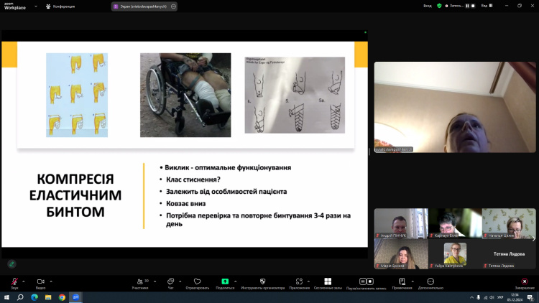Open the green encryption shield icon
The image size is (539, 303).
point(439,6)
